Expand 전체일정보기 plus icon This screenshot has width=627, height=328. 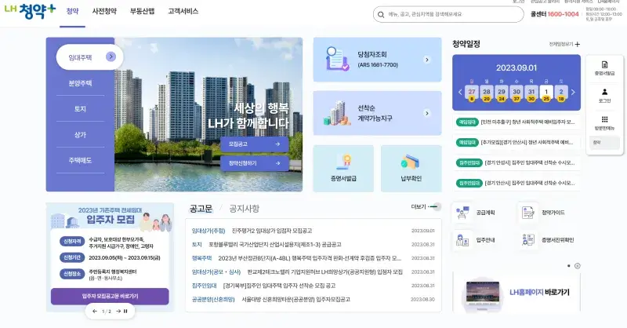[578, 45]
